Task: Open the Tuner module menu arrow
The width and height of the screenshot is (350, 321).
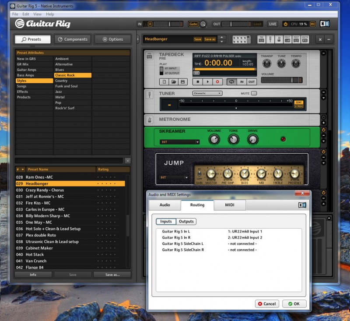Action: click(323, 98)
